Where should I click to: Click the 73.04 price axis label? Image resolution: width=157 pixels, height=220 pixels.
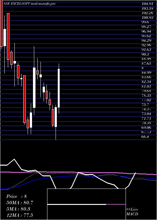click(x=146, y=114)
